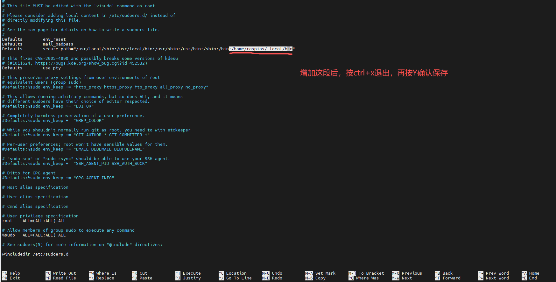Place cursor on the @includedir /etc/sudoers.d line
Screen dimensions: 556x282
pos(35,254)
